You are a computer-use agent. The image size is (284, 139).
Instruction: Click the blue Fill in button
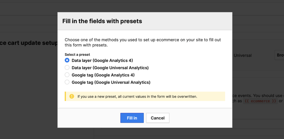132,118
